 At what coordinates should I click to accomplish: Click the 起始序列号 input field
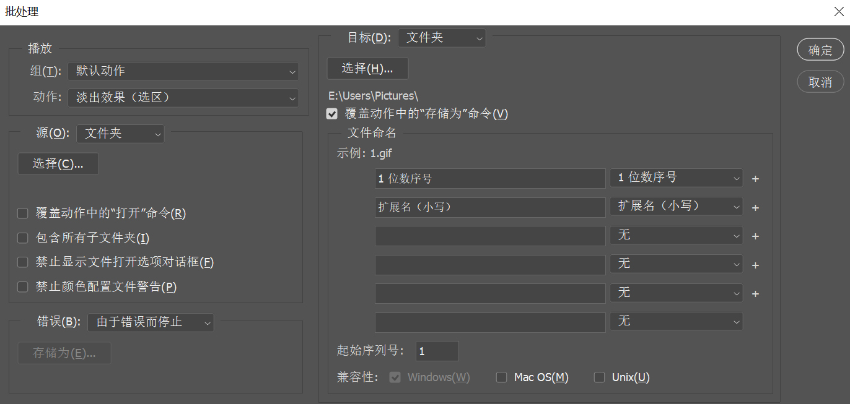tap(437, 351)
